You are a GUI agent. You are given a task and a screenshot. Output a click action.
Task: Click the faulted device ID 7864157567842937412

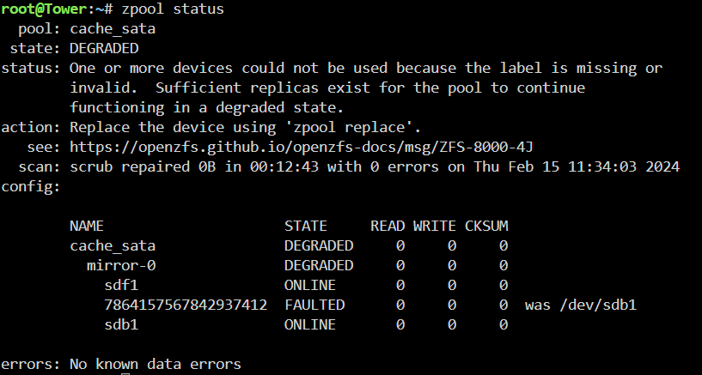pos(186,305)
